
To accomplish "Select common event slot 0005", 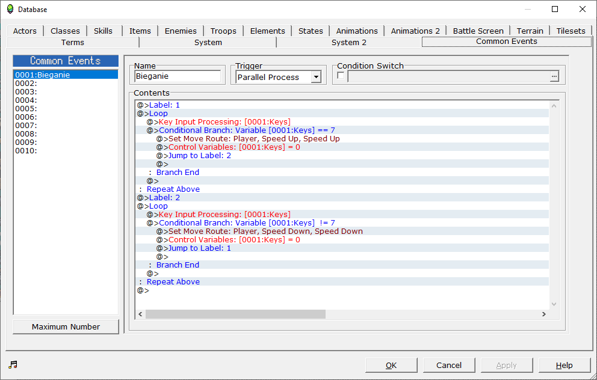I will pyautogui.click(x=66, y=108).
